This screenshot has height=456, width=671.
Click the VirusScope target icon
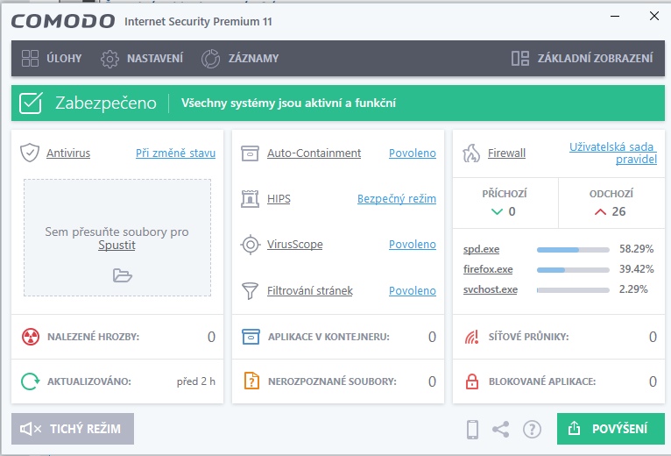tap(251, 245)
